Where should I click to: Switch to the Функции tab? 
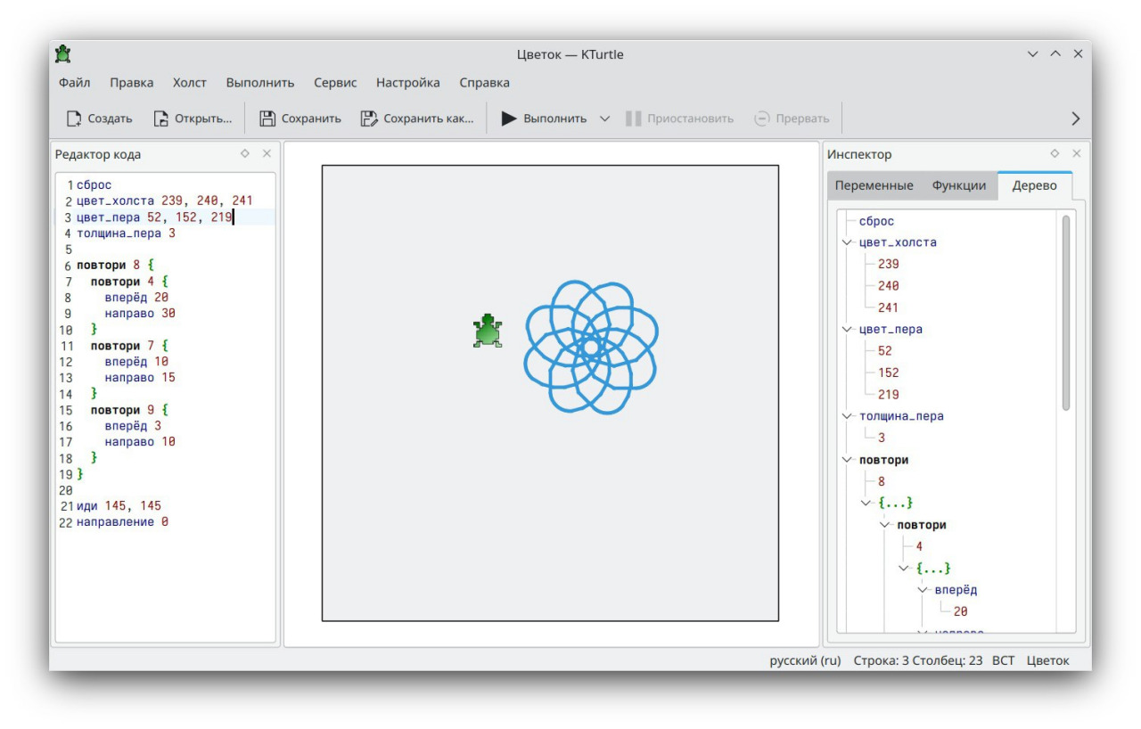(958, 185)
